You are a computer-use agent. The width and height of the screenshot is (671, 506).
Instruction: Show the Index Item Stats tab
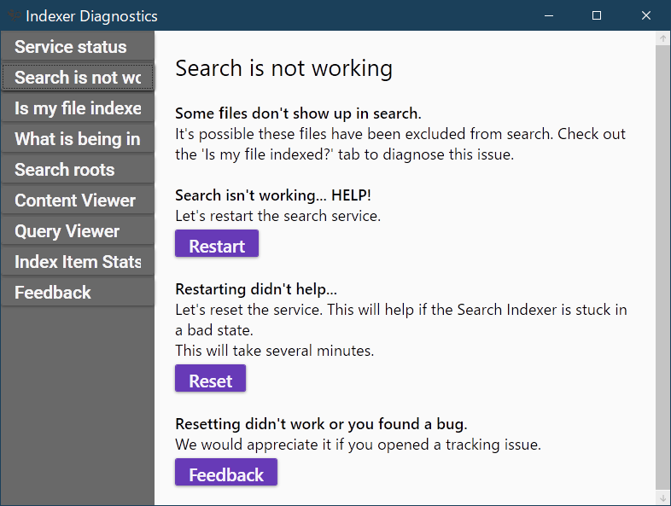[77, 262]
